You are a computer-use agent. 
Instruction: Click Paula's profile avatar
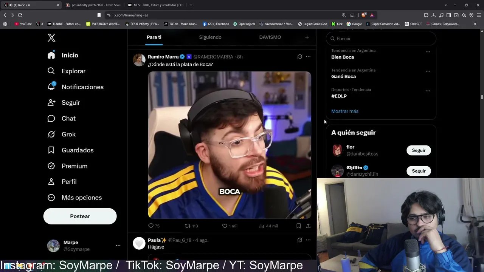tap(139, 243)
